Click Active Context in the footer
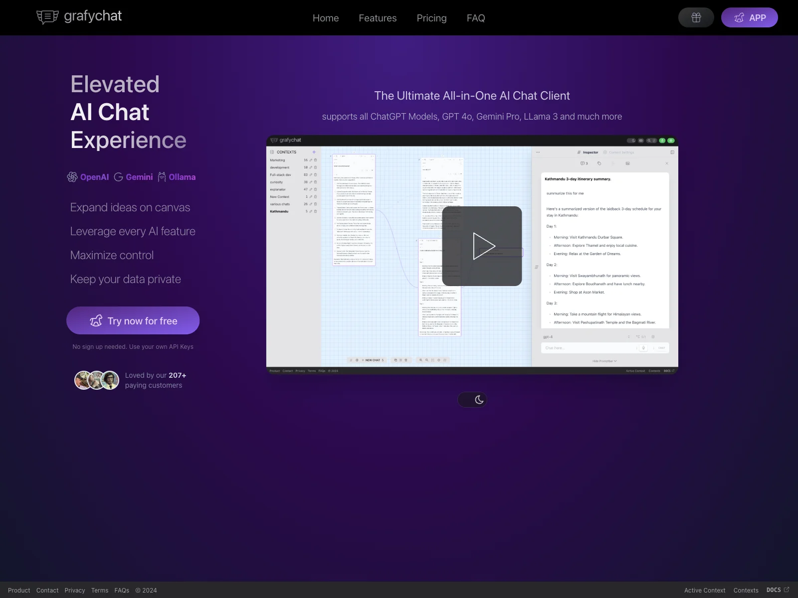The height and width of the screenshot is (598, 798). tap(705, 590)
